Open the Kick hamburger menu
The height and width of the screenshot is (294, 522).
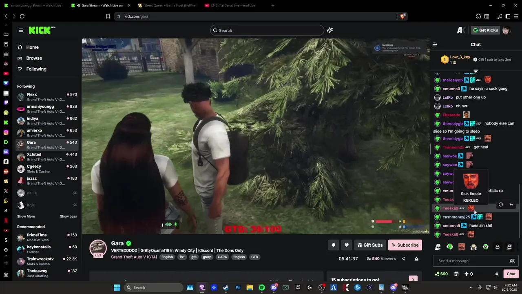click(21, 30)
